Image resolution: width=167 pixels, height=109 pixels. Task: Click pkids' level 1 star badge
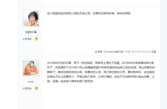(37, 88)
